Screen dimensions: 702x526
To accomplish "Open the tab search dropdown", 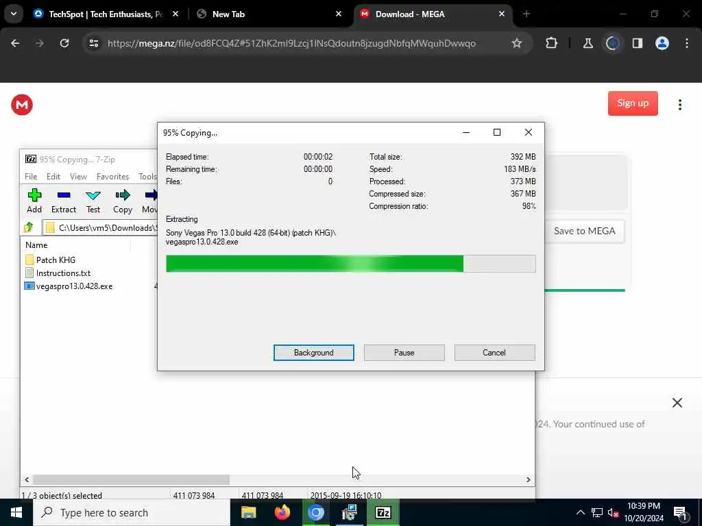I will tap(14, 14).
